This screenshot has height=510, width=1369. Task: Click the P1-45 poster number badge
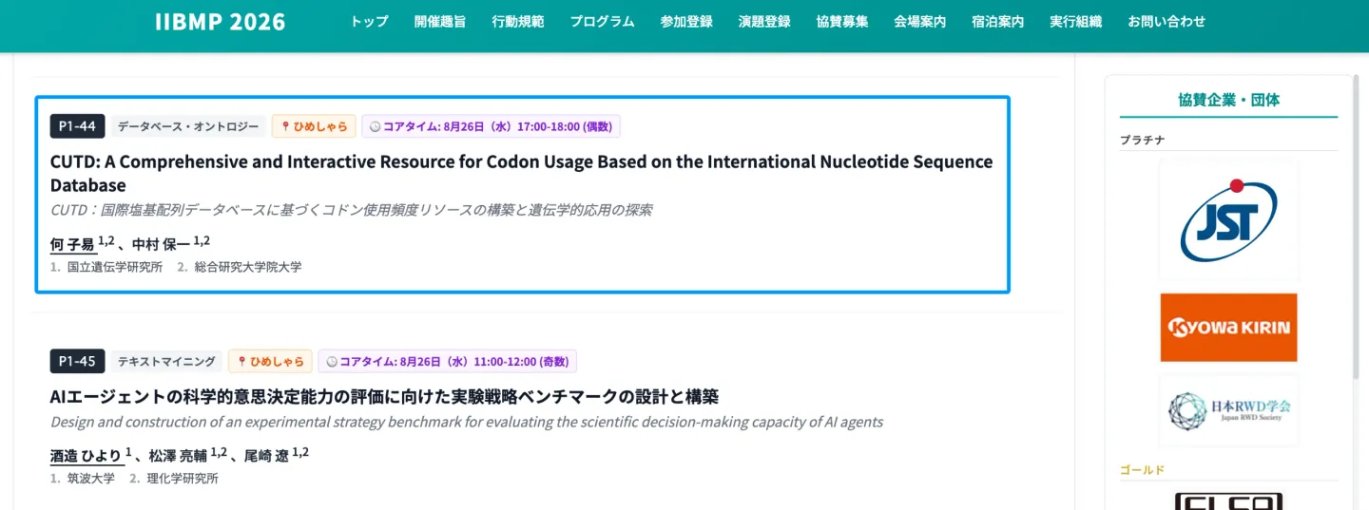click(x=78, y=361)
